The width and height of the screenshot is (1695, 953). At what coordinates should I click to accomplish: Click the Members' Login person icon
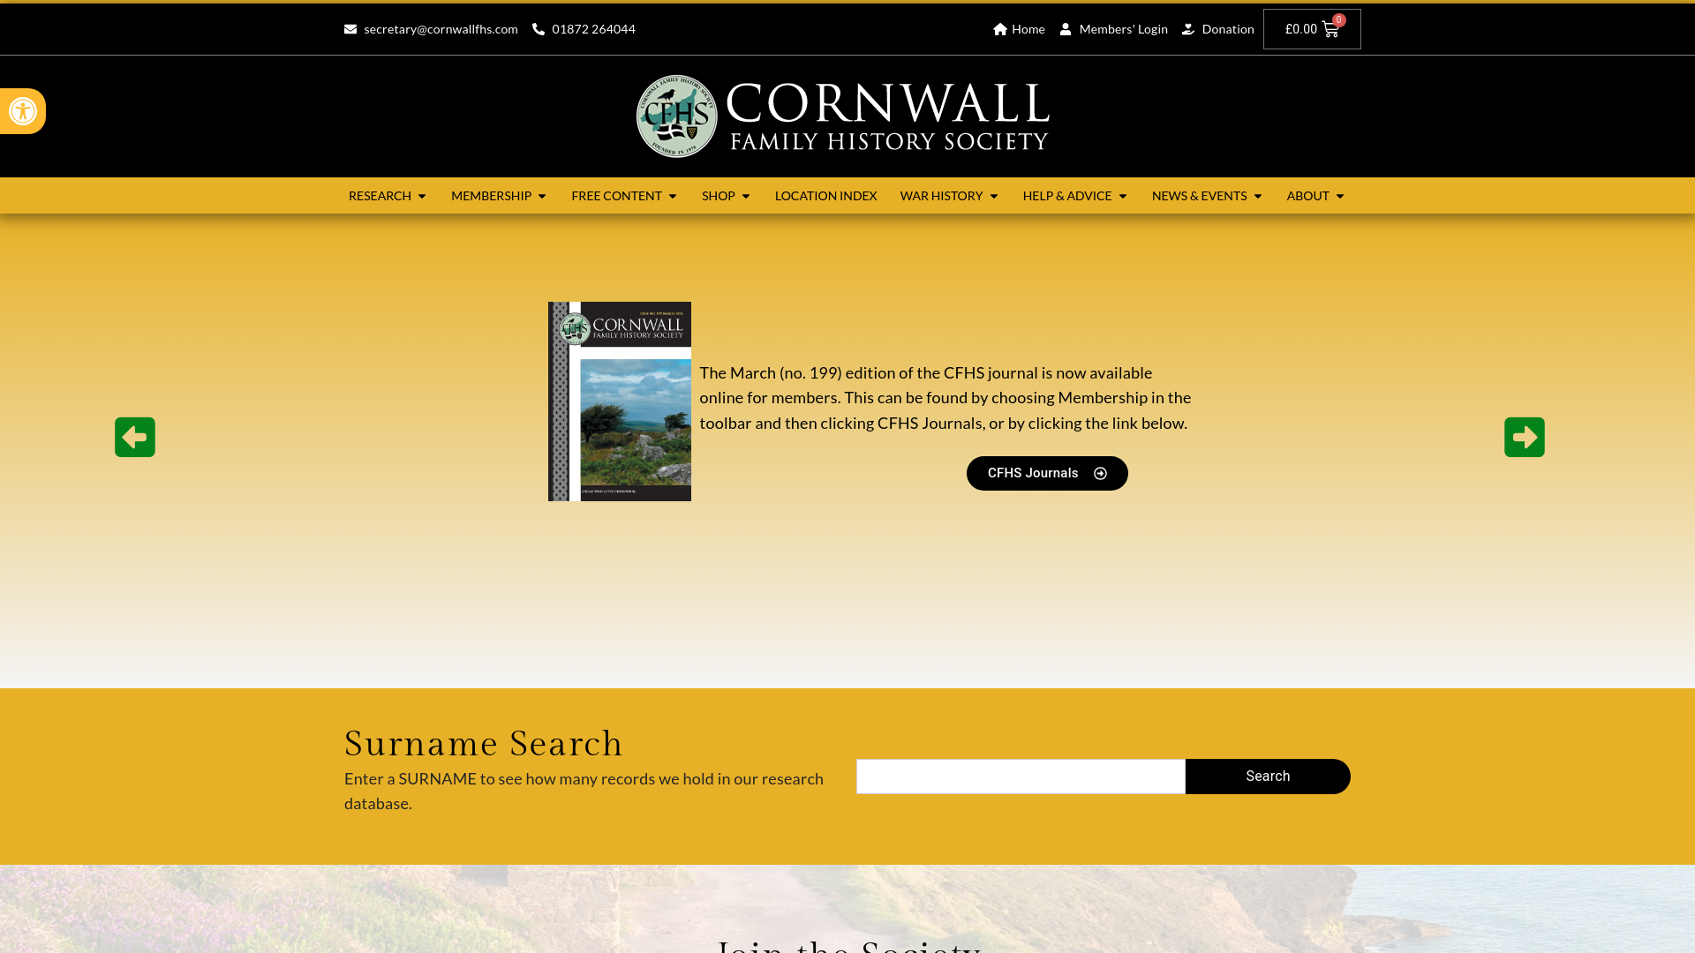pos(1066,29)
